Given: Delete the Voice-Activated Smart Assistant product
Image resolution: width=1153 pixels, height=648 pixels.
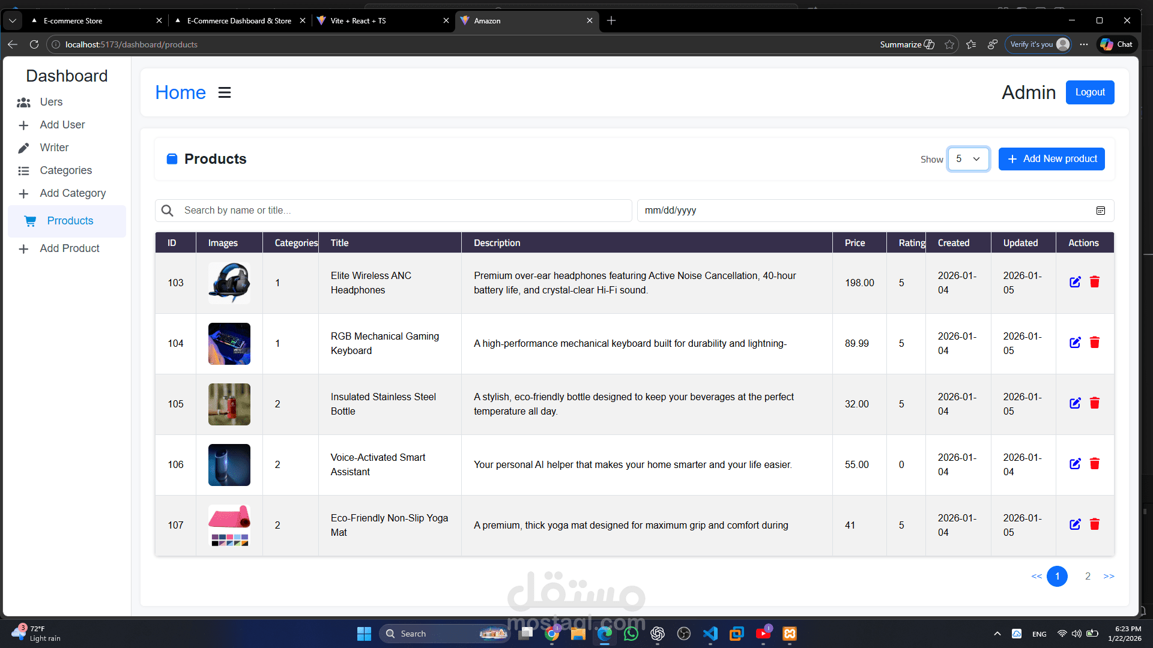Looking at the screenshot, I should [x=1095, y=464].
